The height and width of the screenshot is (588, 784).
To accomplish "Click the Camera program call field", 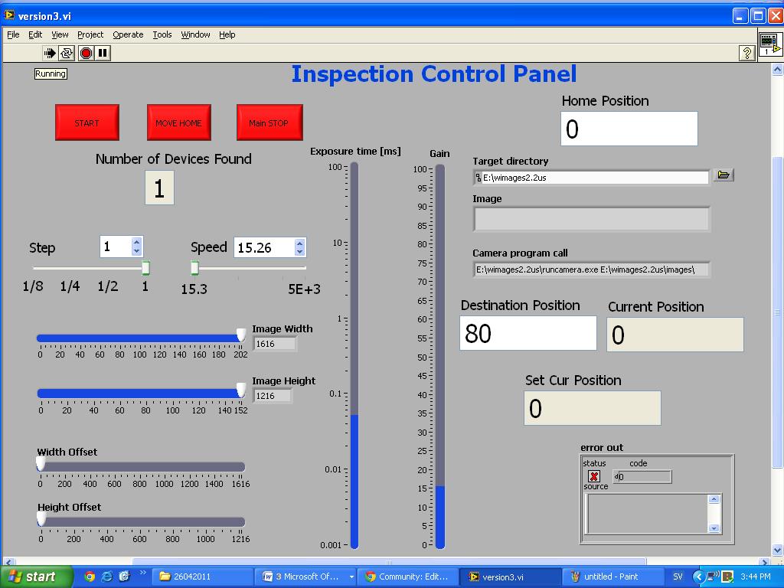I will [592, 270].
